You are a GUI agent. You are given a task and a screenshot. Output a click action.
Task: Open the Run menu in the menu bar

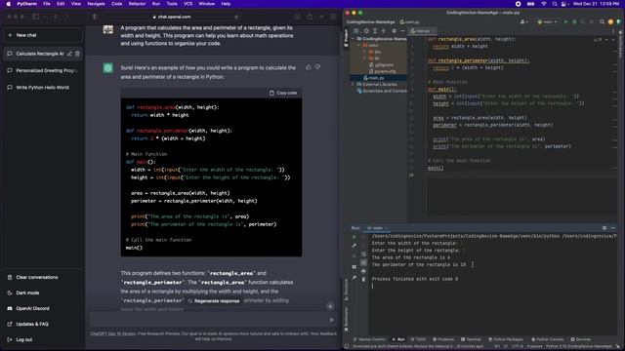click(156, 4)
